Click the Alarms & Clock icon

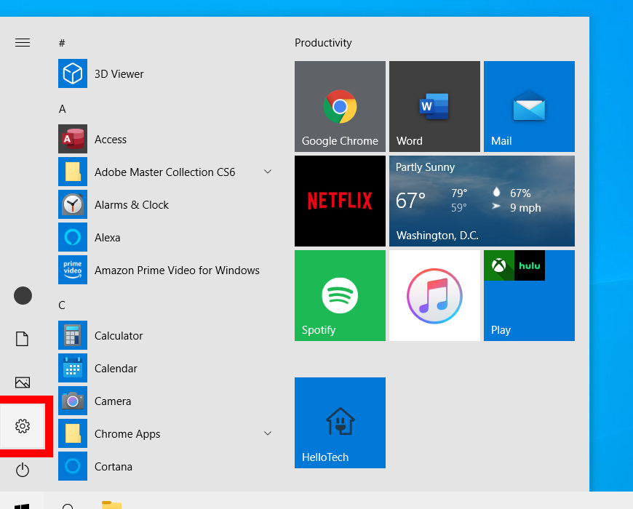click(73, 204)
